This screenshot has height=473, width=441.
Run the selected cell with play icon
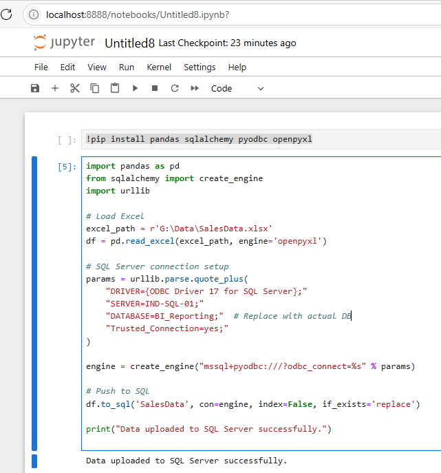[135, 88]
